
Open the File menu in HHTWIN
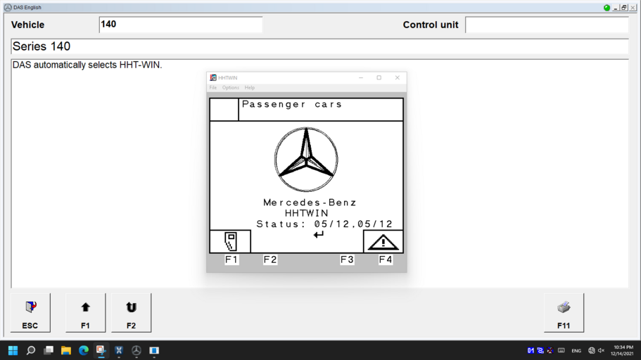point(213,87)
